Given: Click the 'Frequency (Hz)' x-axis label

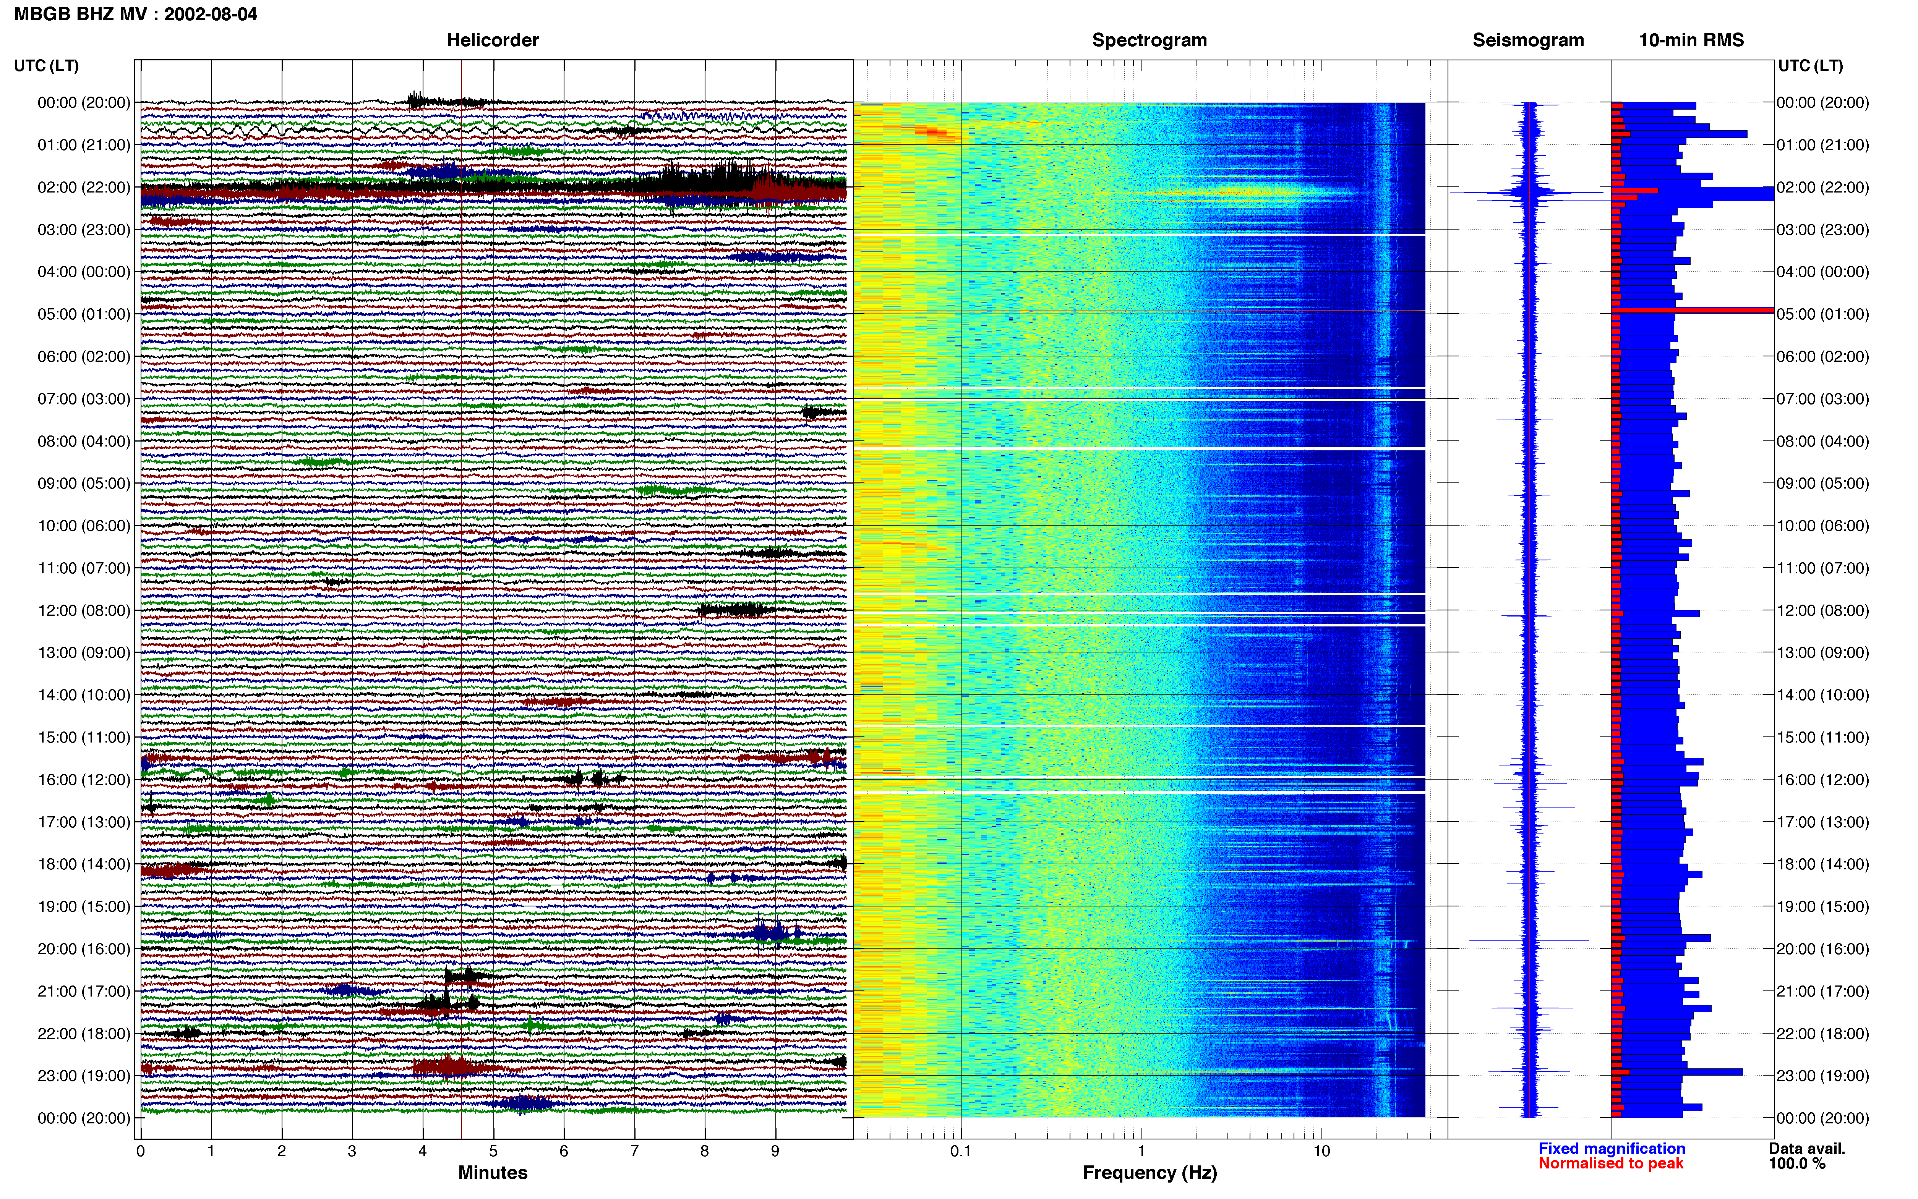Looking at the screenshot, I should pyautogui.click(x=1150, y=1173).
